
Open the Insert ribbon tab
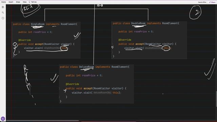pyautogui.click(x=11, y=2)
